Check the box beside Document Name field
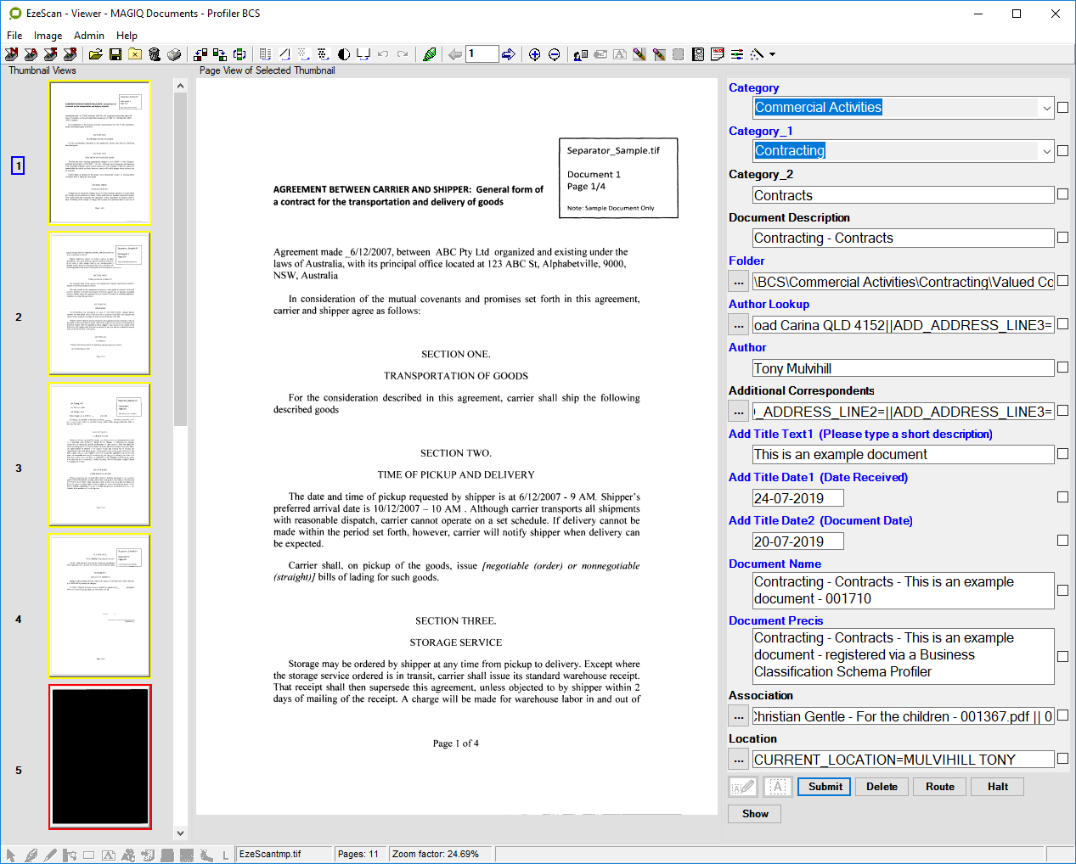This screenshot has height=864, width=1076. pos(1062,590)
